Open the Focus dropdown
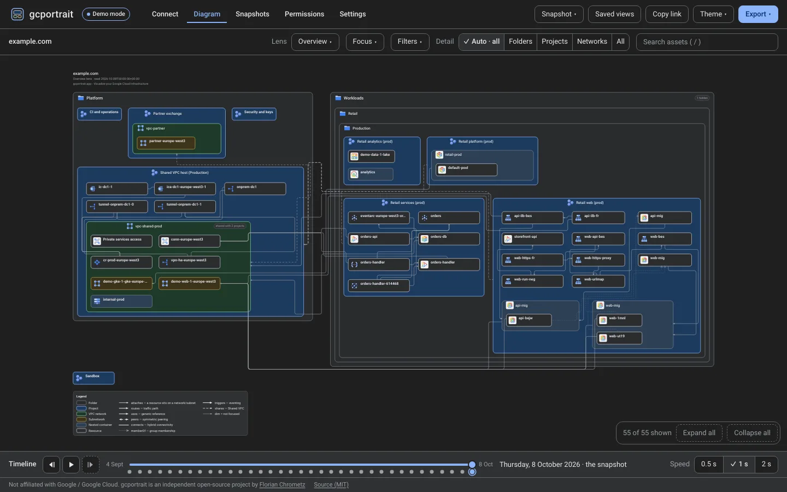Image resolution: width=787 pixels, height=492 pixels. 365,42
